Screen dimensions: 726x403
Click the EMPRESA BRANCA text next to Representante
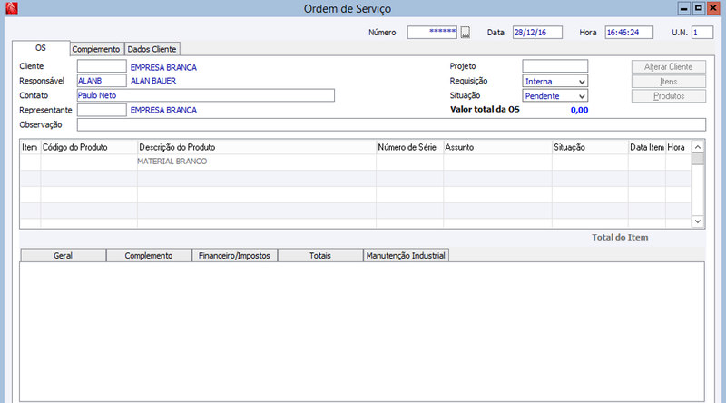pyautogui.click(x=163, y=110)
